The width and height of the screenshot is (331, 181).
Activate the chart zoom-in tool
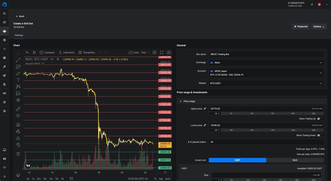point(18,116)
